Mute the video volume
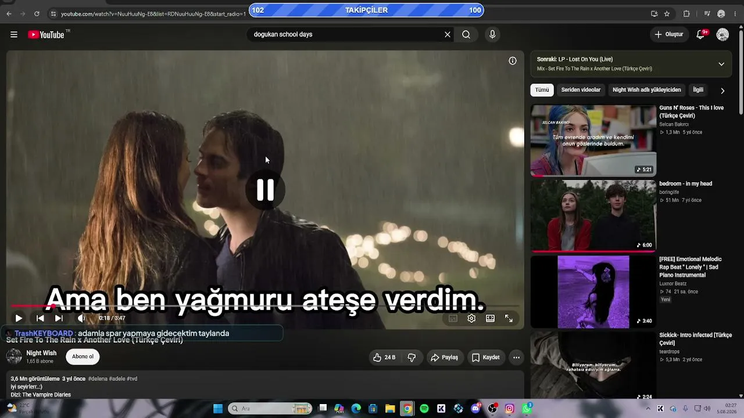Screen dimensions: 744x418 tap(81, 318)
